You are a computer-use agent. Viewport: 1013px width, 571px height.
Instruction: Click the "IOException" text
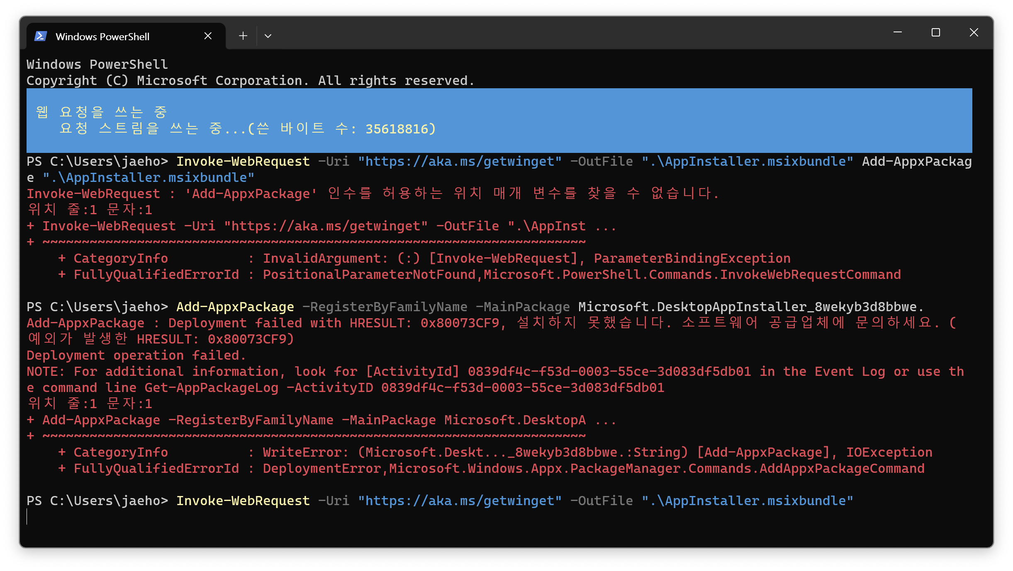click(889, 452)
